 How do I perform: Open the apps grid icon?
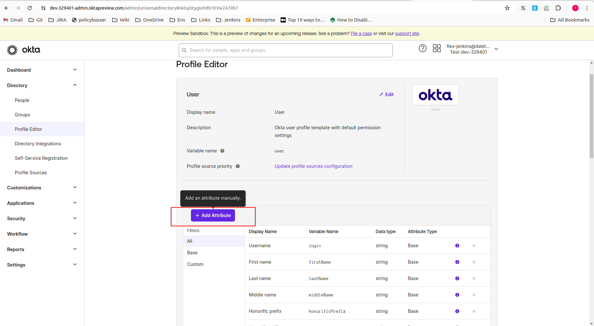[x=437, y=49]
